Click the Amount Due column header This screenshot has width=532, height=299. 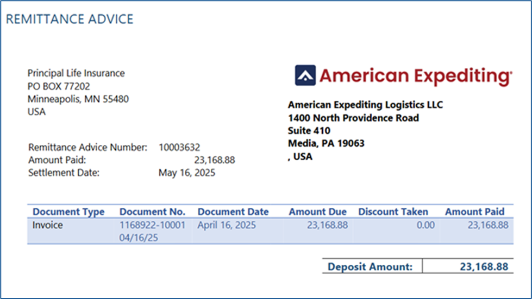[x=317, y=212]
